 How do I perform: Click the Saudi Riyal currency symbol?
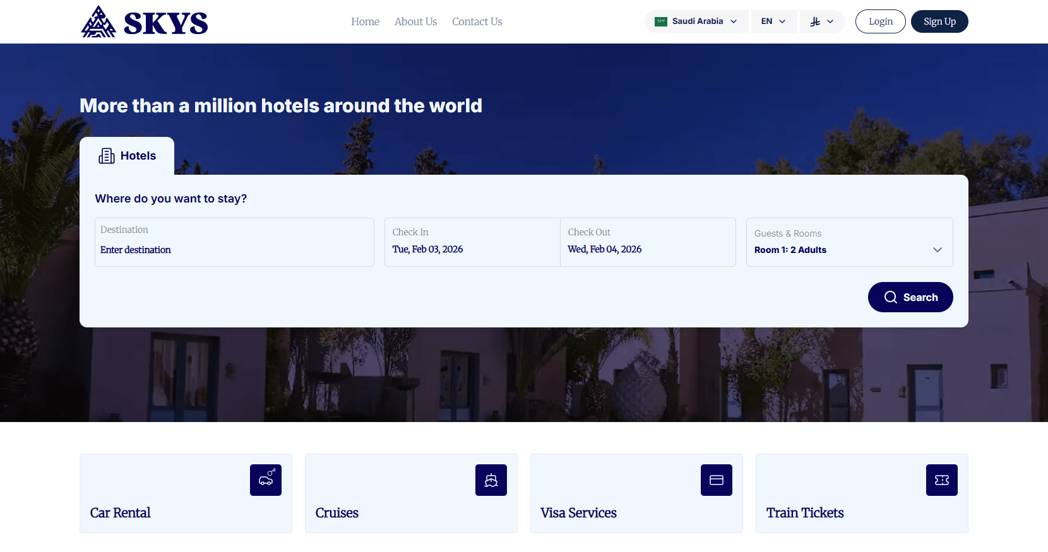(815, 21)
